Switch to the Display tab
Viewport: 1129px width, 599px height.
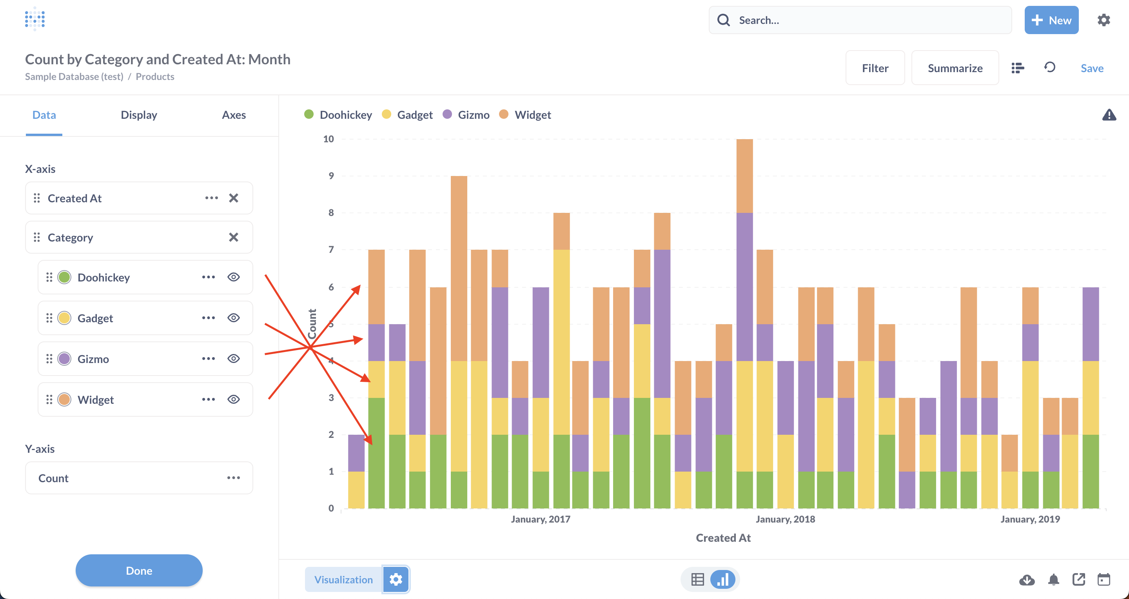[x=139, y=115]
